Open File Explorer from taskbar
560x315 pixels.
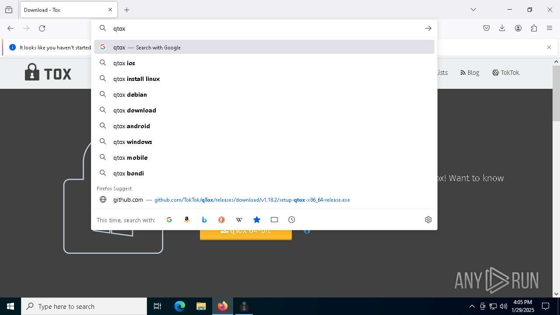(x=201, y=306)
